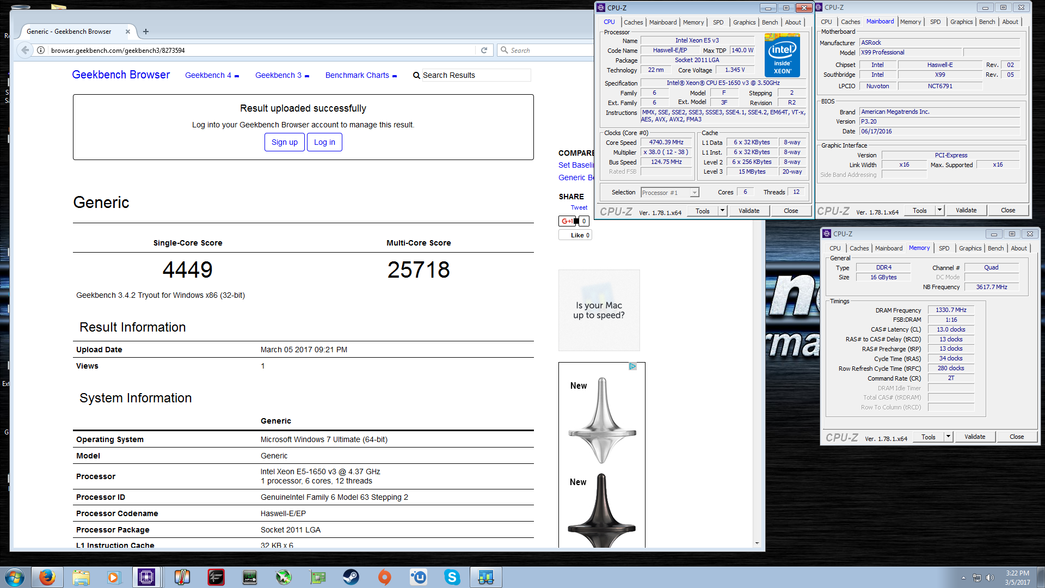Click the 'Is your Mac up to speed?' ad
This screenshot has height=588, width=1045.
click(599, 310)
